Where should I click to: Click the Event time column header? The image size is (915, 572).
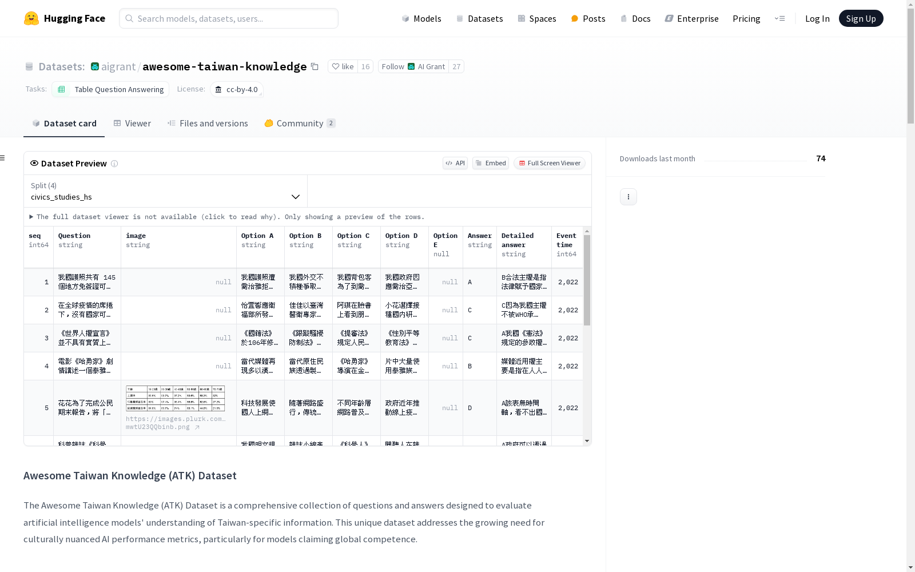567,247
